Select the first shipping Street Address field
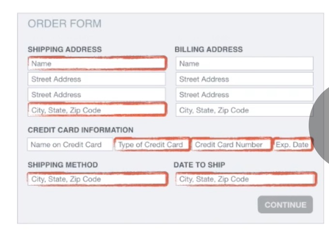 pos(97,79)
